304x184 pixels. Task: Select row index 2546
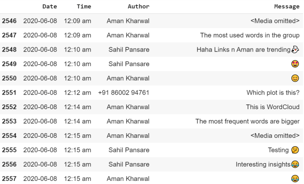[9, 21]
